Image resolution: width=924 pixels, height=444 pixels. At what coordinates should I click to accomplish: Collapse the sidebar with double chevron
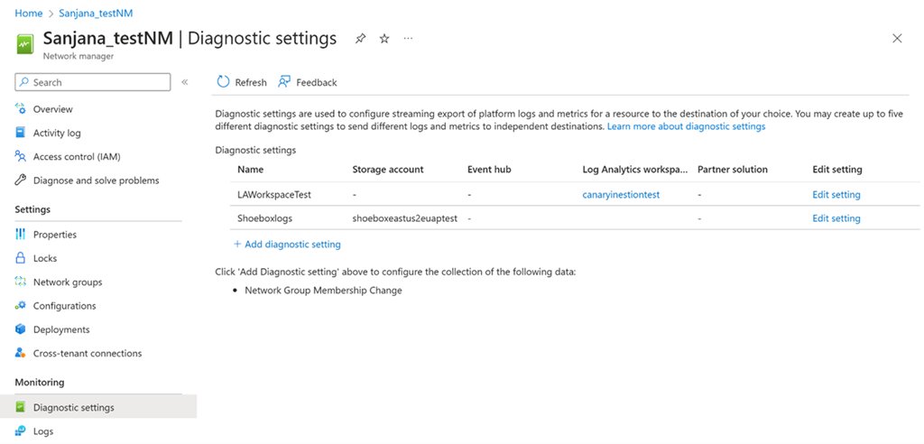click(184, 82)
